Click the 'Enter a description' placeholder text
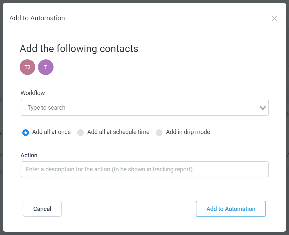The width and height of the screenshot is (289, 235). (x=109, y=169)
